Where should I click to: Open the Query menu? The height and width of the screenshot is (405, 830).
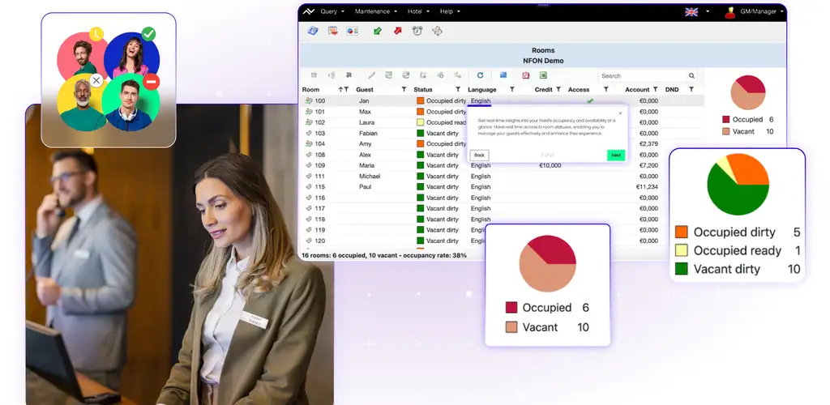coord(332,12)
